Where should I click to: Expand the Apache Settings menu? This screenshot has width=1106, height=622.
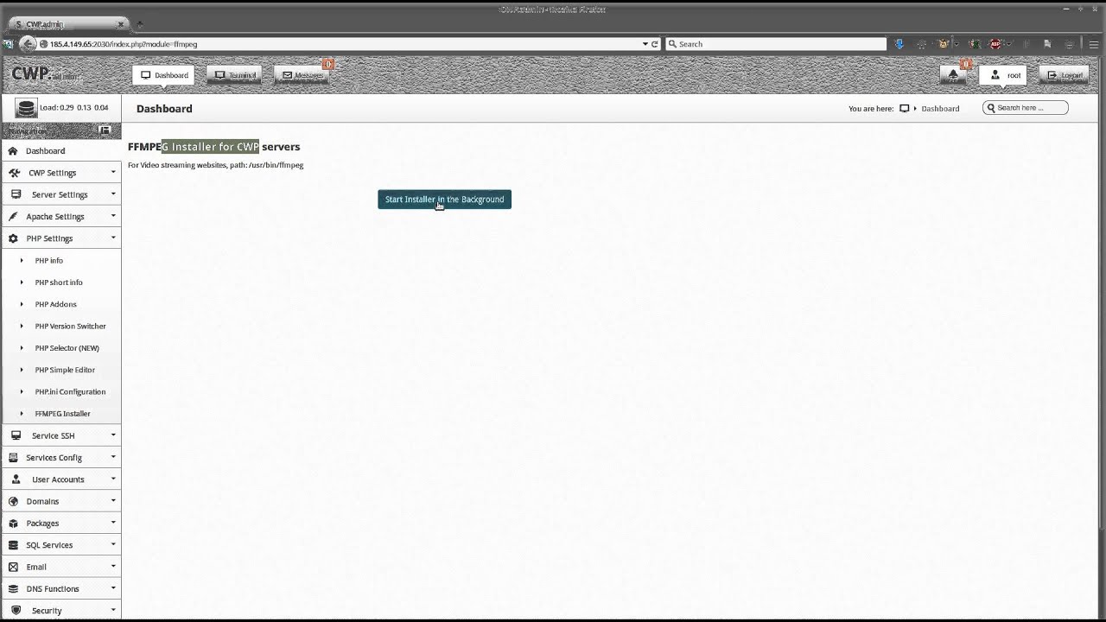tap(60, 217)
